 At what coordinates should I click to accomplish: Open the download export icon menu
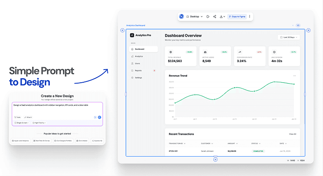(x=222, y=16)
